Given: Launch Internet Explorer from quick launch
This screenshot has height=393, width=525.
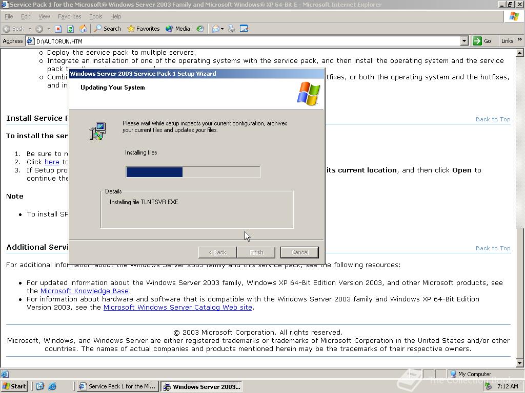Looking at the screenshot, I should pos(52,386).
